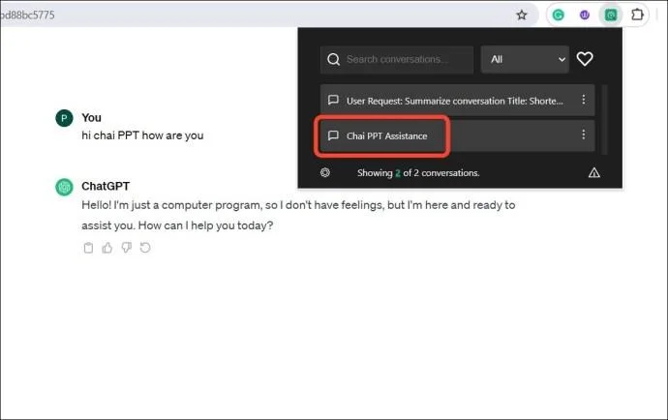This screenshot has height=420, width=668.
Task: Regenerate the ChatGPT response
Action: click(x=145, y=248)
